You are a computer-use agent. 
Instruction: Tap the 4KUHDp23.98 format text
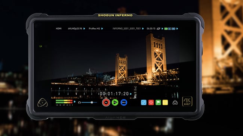pos(75,29)
